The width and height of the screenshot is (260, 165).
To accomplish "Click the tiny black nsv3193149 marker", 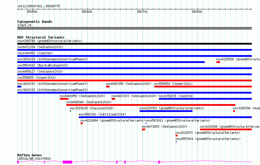I will click(70, 111).
